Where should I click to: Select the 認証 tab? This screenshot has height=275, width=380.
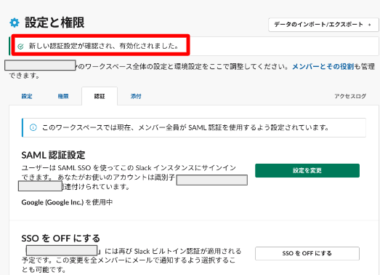coord(100,96)
